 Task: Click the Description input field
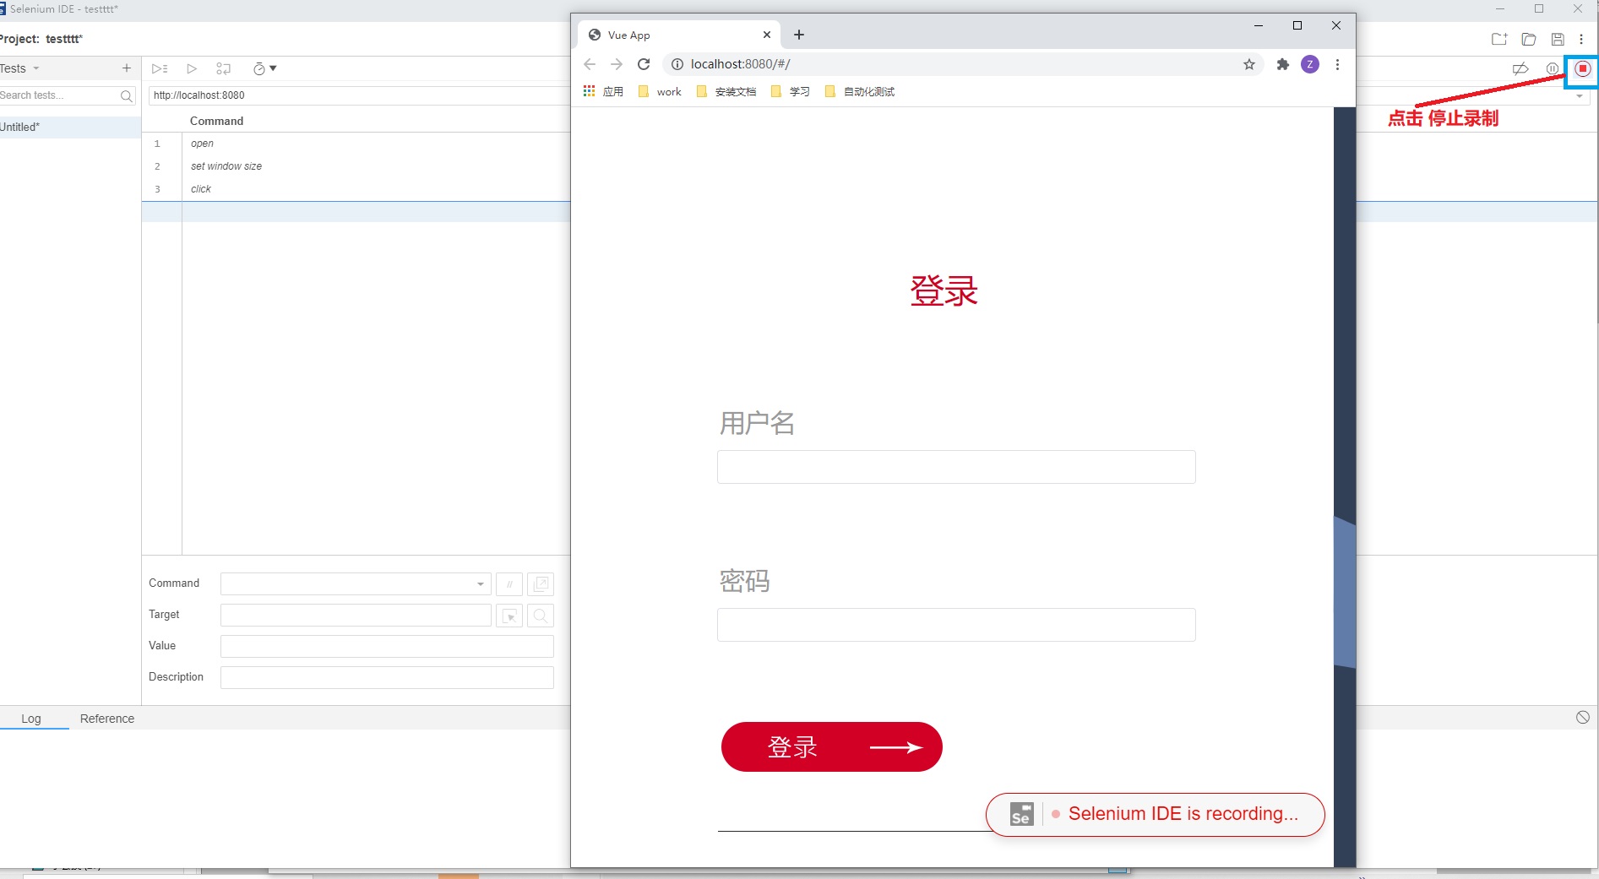(387, 678)
